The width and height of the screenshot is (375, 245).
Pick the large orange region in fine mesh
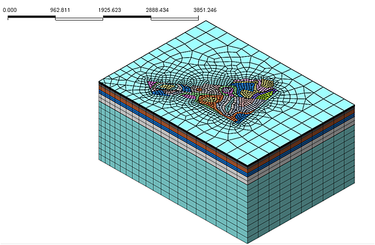click(x=209, y=100)
